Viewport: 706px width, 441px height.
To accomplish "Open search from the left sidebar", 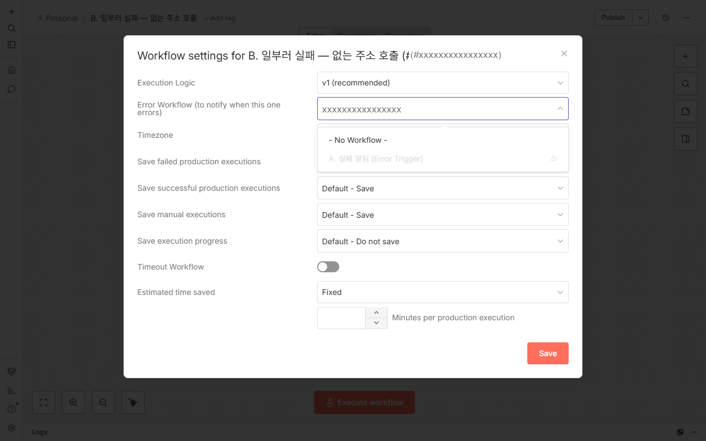I will pyautogui.click(x=12, y=28).
